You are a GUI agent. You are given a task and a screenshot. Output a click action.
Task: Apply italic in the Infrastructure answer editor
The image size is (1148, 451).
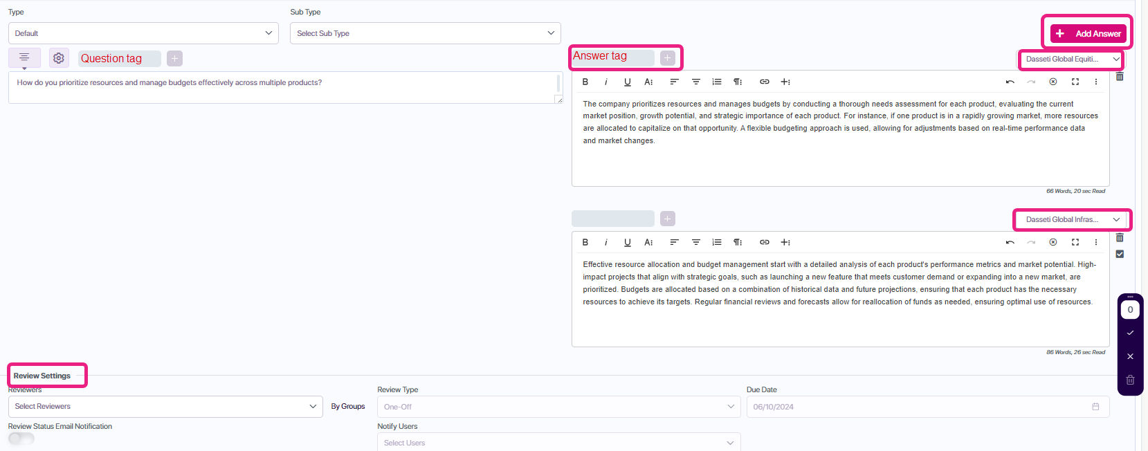click(606, 242)
